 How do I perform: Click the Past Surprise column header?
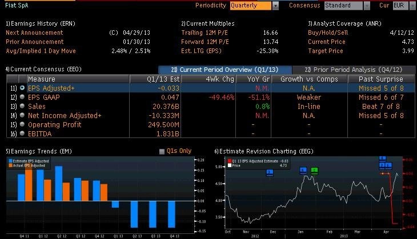click(x=381, y=79)
